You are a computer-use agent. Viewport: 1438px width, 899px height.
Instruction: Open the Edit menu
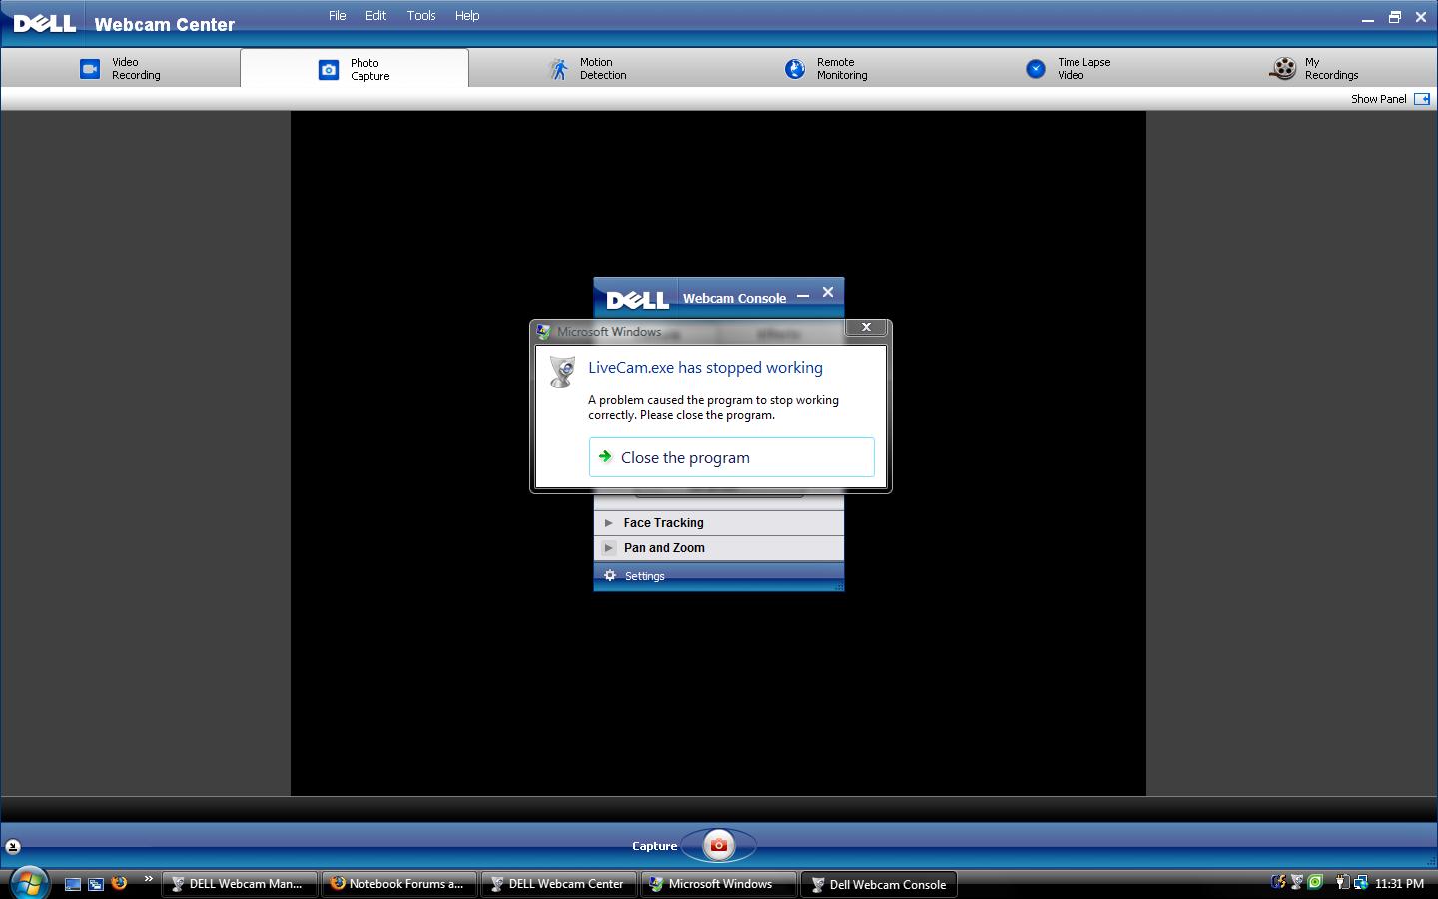coord(375,16)
